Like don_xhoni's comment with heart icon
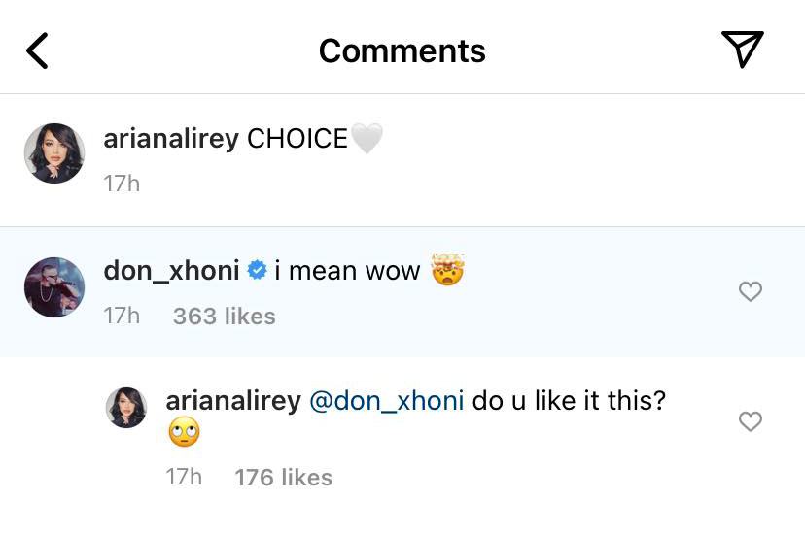Viewport: 805px width, 534px height. [750, 291]
